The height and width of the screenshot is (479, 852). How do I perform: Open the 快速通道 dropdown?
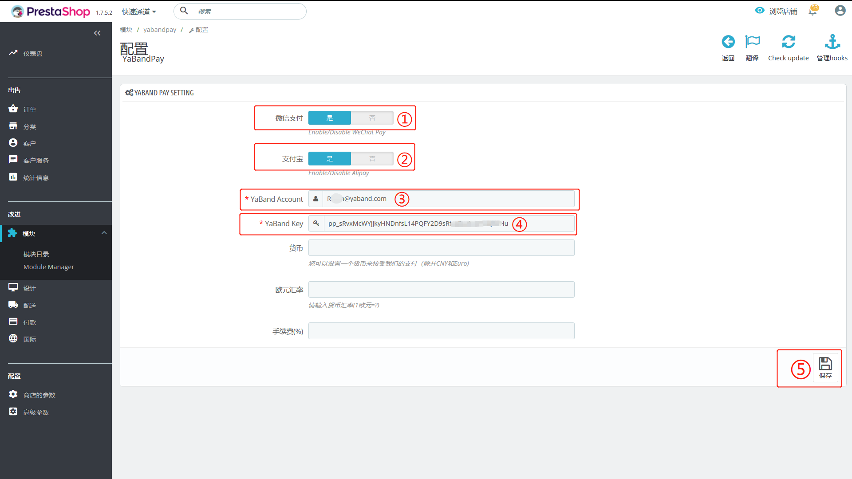[x=139, y=12]
